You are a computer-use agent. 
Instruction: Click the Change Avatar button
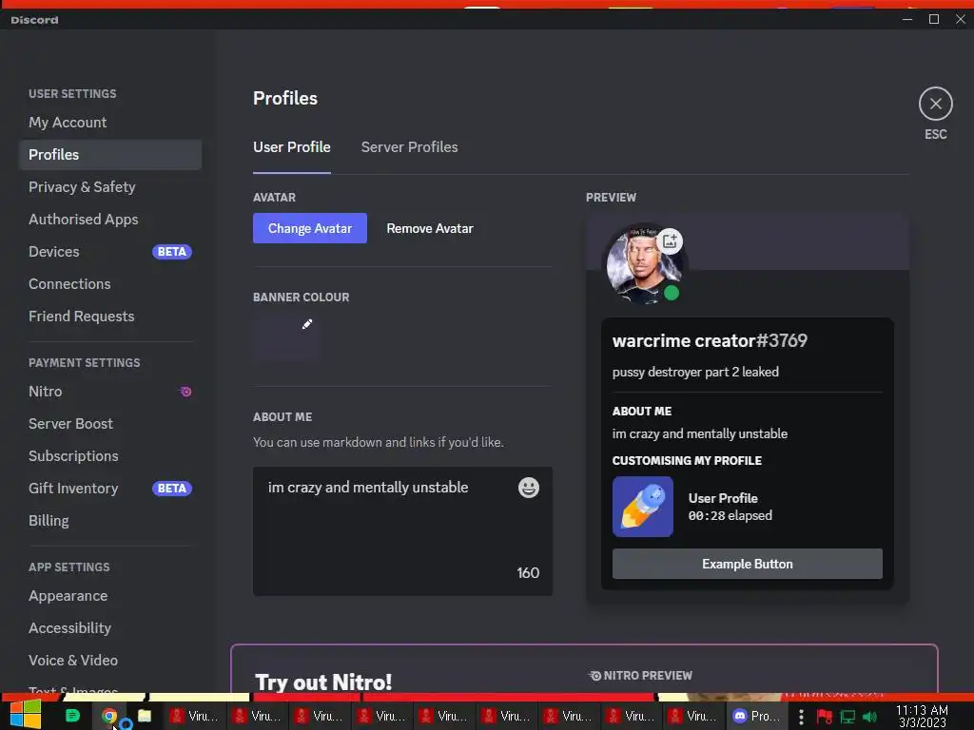pos(310,228)
